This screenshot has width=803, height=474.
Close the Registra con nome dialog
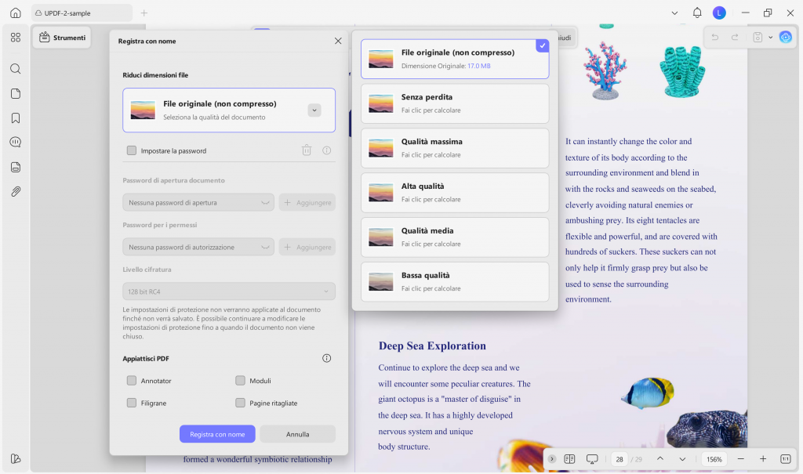pos(337,41)
